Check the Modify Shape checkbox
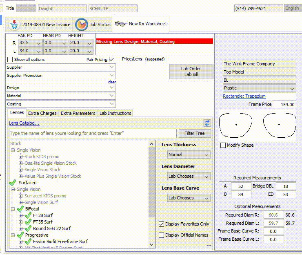This screenshot has height=255, width=302. (223, 145)
